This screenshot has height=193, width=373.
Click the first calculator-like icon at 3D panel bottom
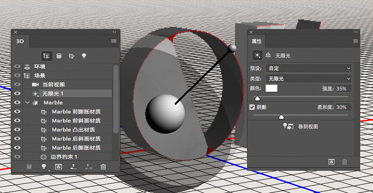(29, 167)
